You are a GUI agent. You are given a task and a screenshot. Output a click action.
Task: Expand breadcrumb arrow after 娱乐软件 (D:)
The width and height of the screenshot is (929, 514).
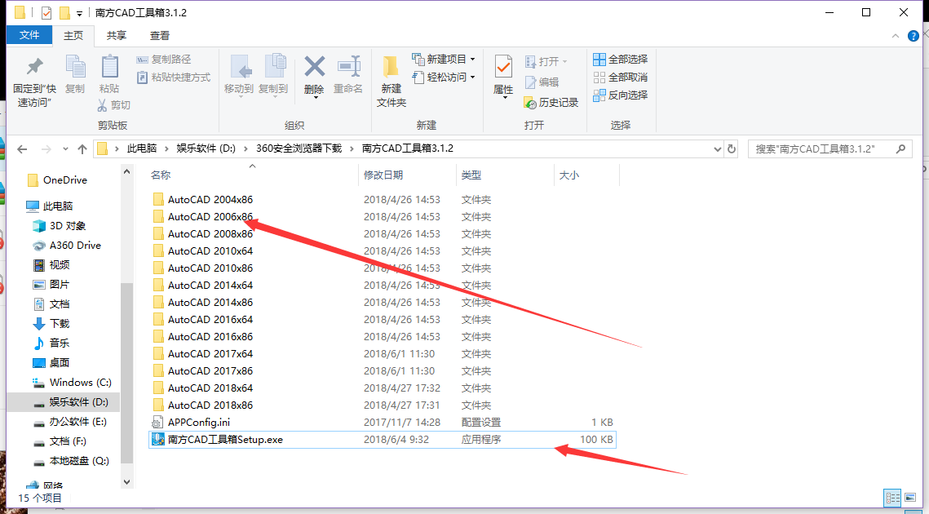[245, 148]
